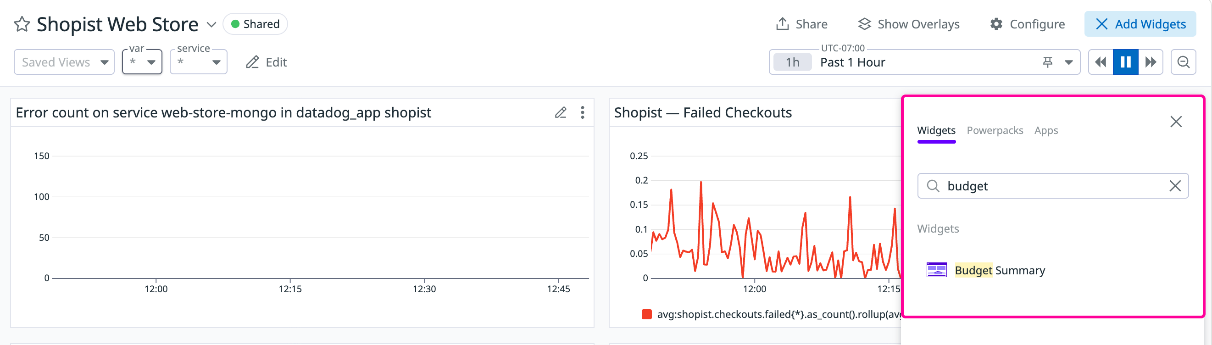Screen dimensions: 1212x345
Task: Click the Budget Summary widget icon
Action: coord(936,270)
